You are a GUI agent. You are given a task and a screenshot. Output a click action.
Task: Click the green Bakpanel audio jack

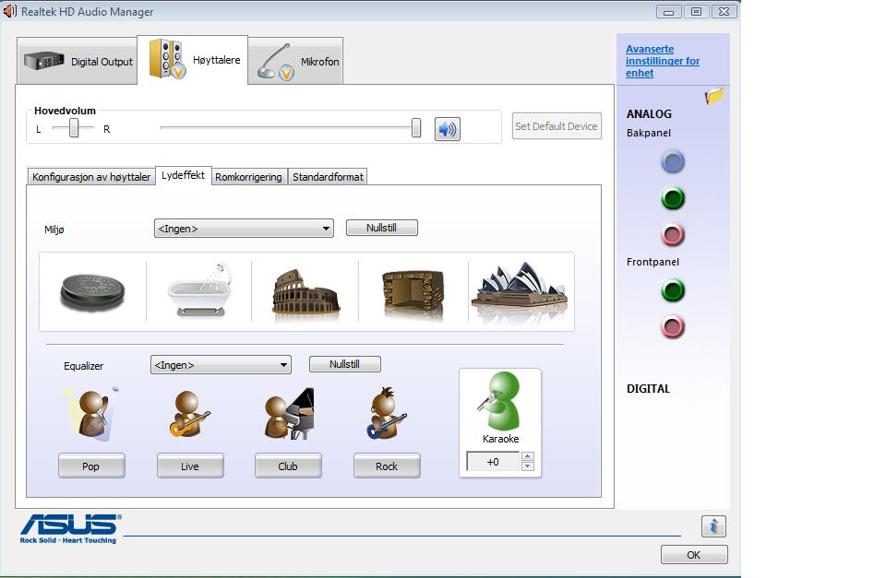(x=673, y=199)
